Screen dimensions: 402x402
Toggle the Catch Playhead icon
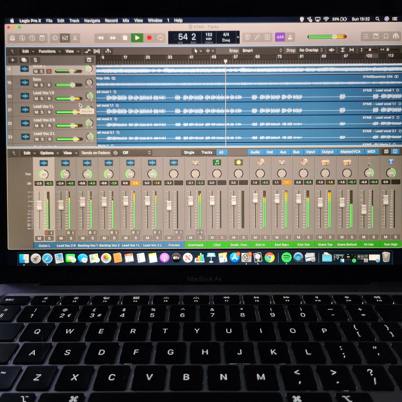tap(108, 51)
